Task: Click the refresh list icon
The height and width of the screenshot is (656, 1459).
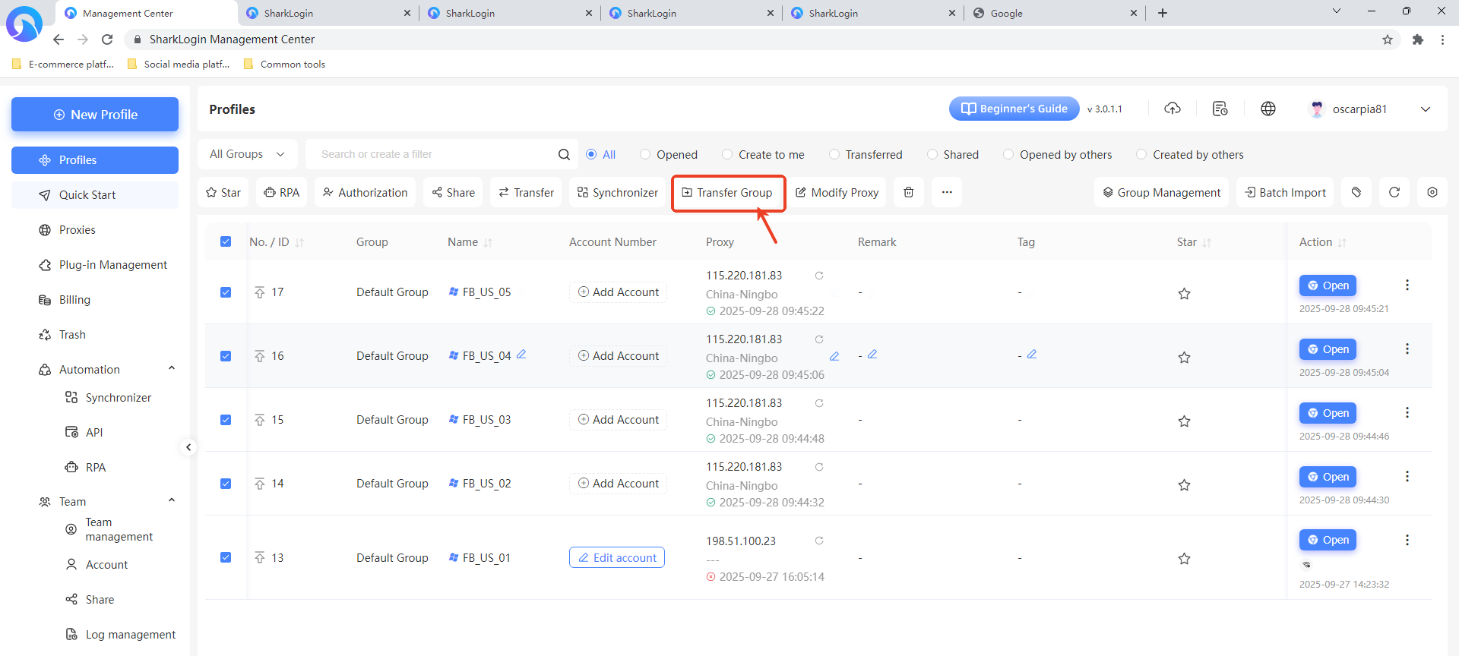Action: point(1394,193)
